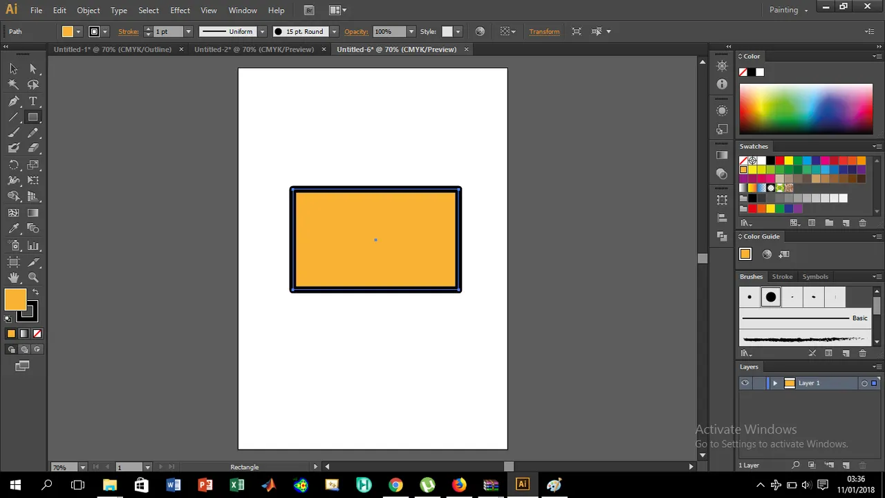Pick a color from the Color spectrum bar
Screen dimensions: 885x498
click(806, 109)
